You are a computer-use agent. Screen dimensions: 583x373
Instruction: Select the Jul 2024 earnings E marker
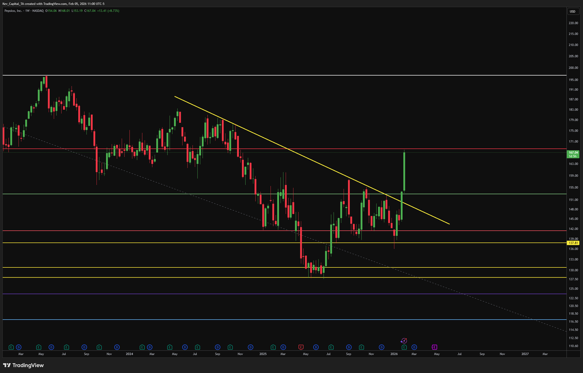click(x=197, y=347)
